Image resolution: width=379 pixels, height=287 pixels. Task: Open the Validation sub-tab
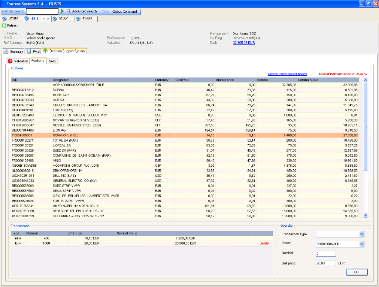18,61
